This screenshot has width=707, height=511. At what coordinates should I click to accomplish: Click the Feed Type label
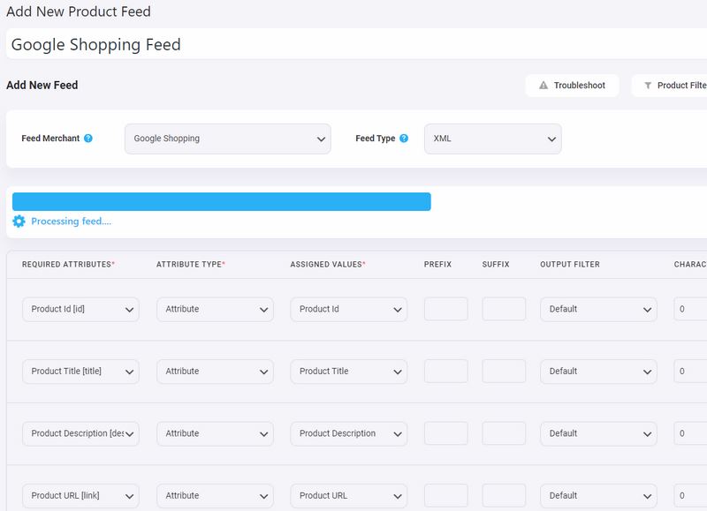tap(375, 139)
